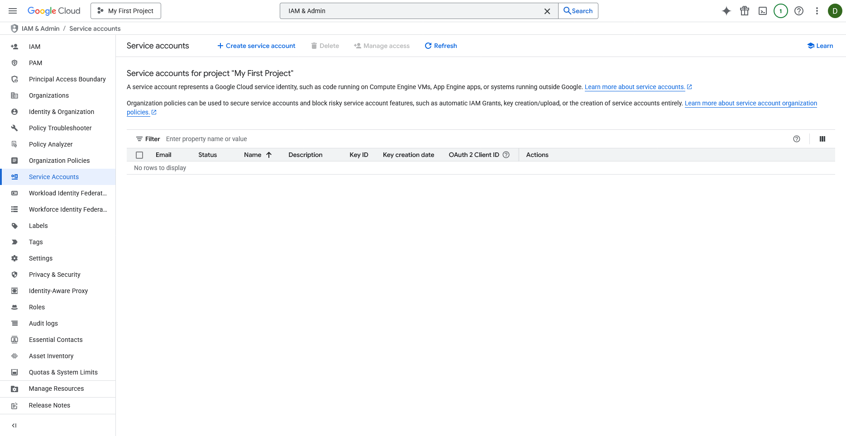The height and width of the screenshot is (436, 846).
Task: Open the Gemini AI assistant sparkle icon
Action: pos(726,11)
